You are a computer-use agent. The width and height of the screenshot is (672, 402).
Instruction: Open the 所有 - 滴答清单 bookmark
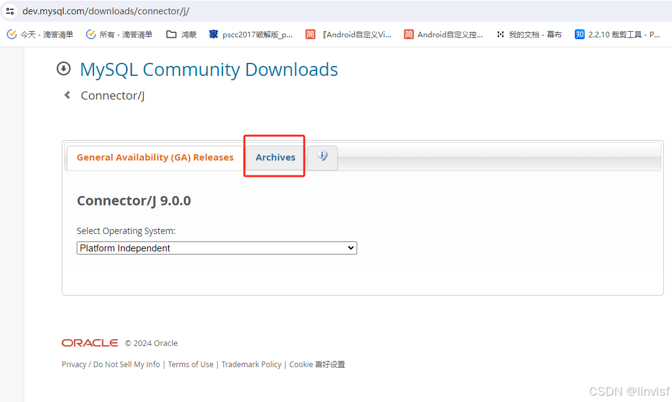119,35
